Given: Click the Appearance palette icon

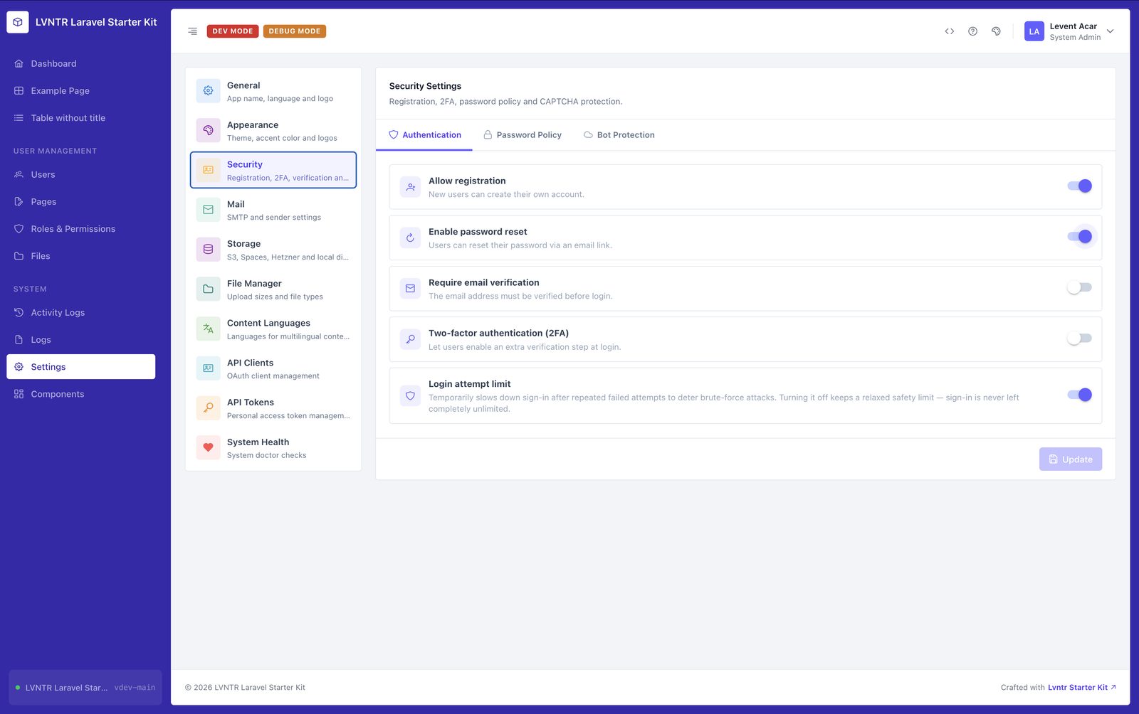Looking at the screenshot, I should coord(208,130).
